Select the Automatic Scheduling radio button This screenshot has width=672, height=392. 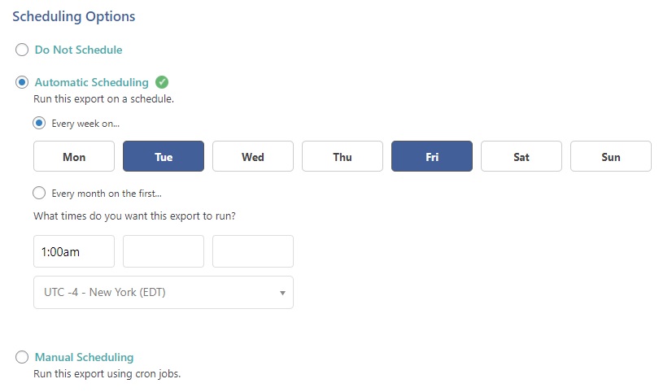22,82
